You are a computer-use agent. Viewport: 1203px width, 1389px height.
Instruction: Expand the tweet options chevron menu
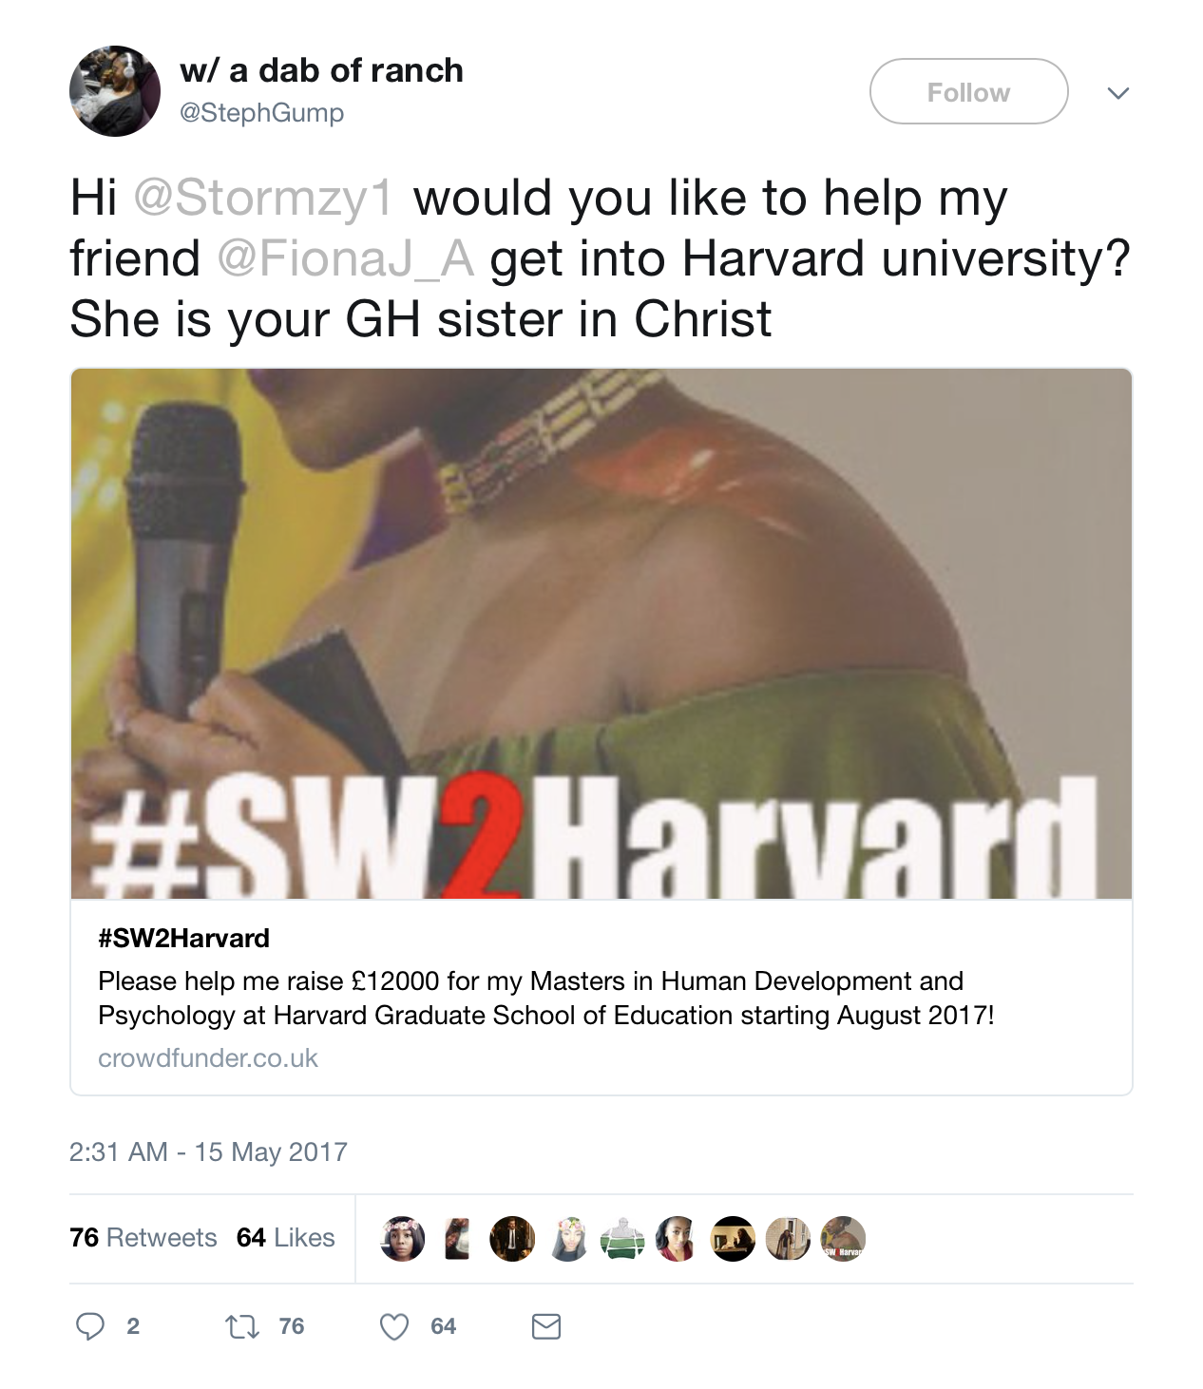(x=1118, y=92)
